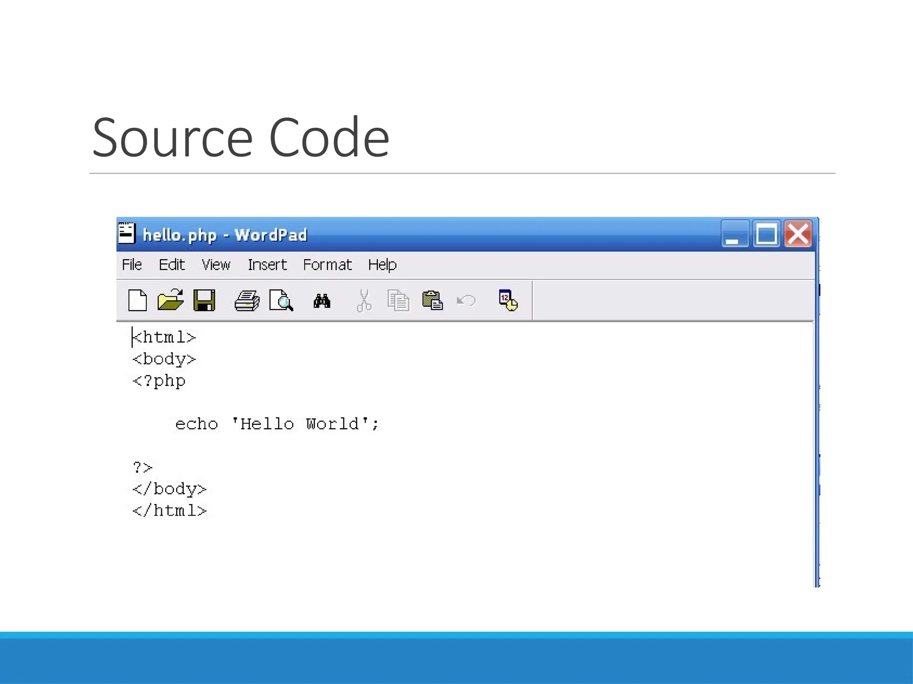Click the Undo arrow icon

[x=466, y=301]
